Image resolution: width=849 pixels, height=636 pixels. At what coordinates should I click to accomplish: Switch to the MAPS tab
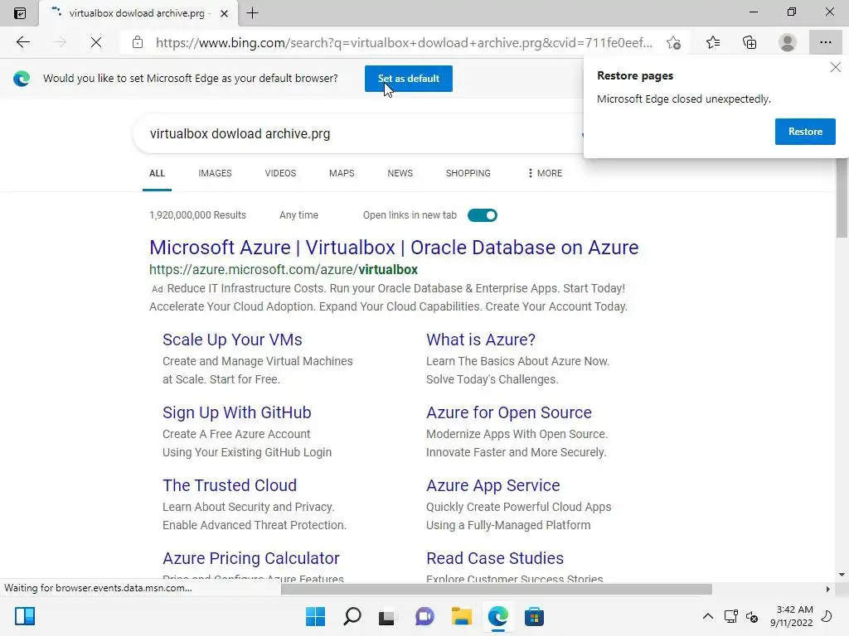tap(342, 173)
